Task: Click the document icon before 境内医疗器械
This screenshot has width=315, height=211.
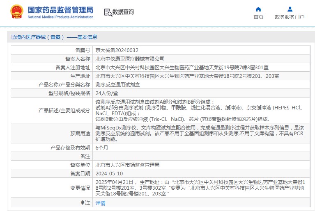Action: click(14, 37)
